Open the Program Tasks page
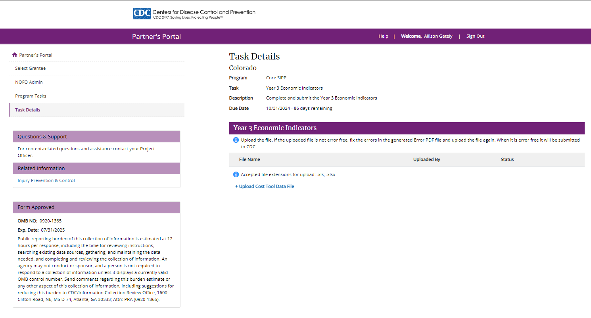This screenshot has width=591, height=318. coord(31,96)
